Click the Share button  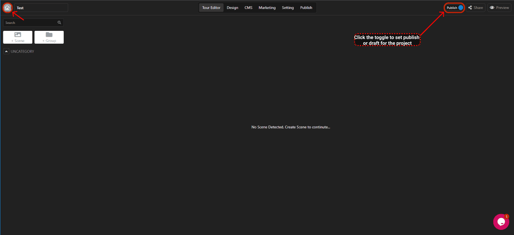pos(475,8)
